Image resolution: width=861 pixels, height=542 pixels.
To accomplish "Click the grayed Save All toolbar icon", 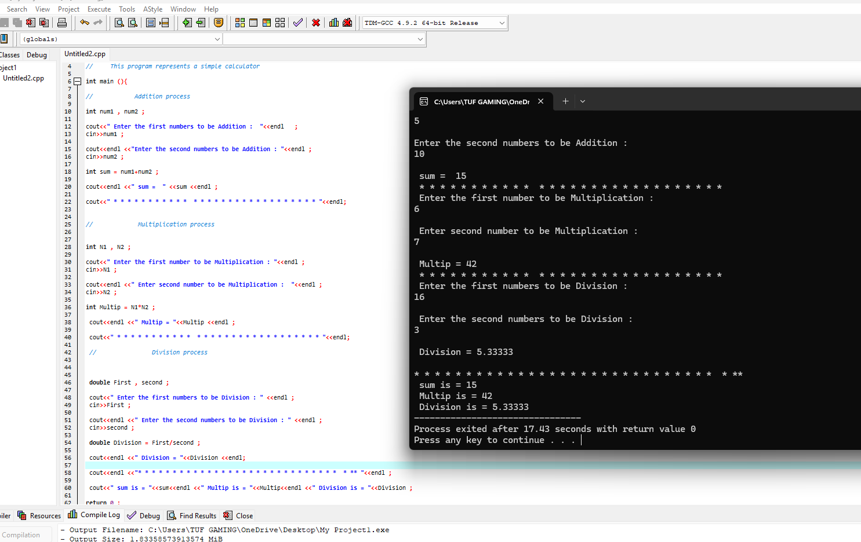I will click(17, 23).
